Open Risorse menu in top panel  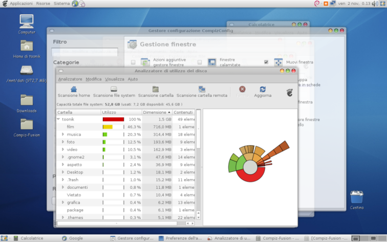pos(43,4)
